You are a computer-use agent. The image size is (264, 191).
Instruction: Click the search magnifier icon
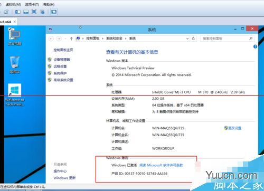251,39
